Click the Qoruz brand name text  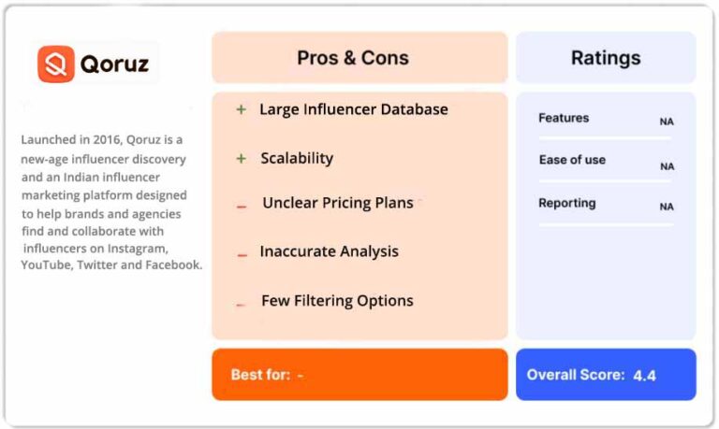(x=114, y=64)
